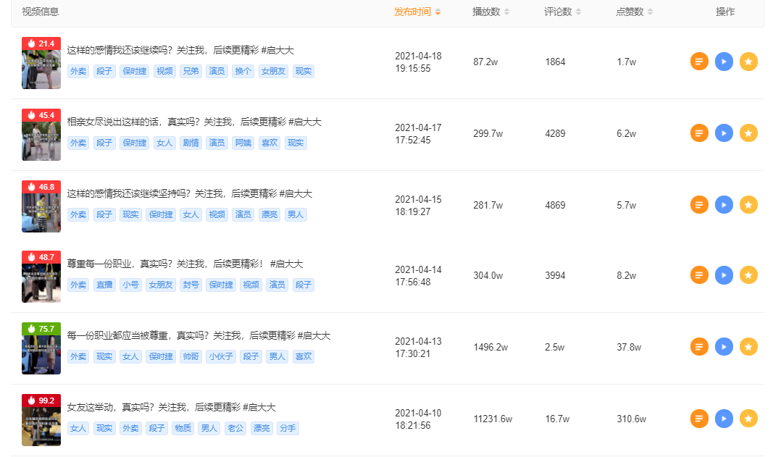Play the 2021-04-17 video
Image resolution: width=773 pixels, height=457 pixels.
724,133
